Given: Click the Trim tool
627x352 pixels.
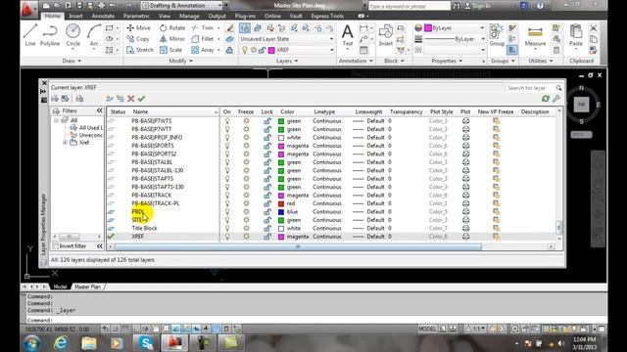Looking at the screenshot, I should [x=203, y=28].
